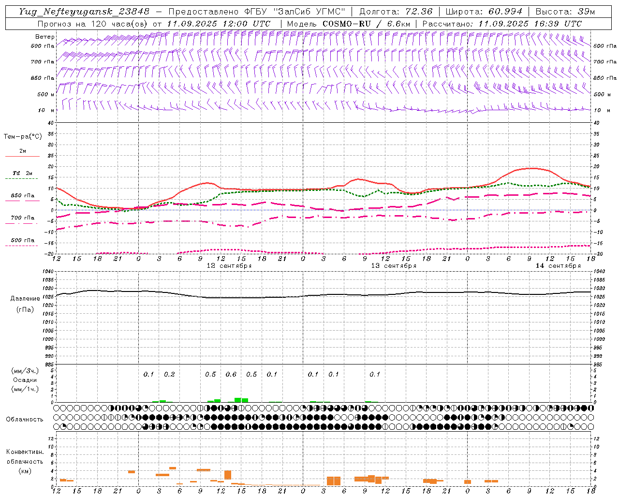Click the station title Yug_Nefteyugansk_23848

84,12
